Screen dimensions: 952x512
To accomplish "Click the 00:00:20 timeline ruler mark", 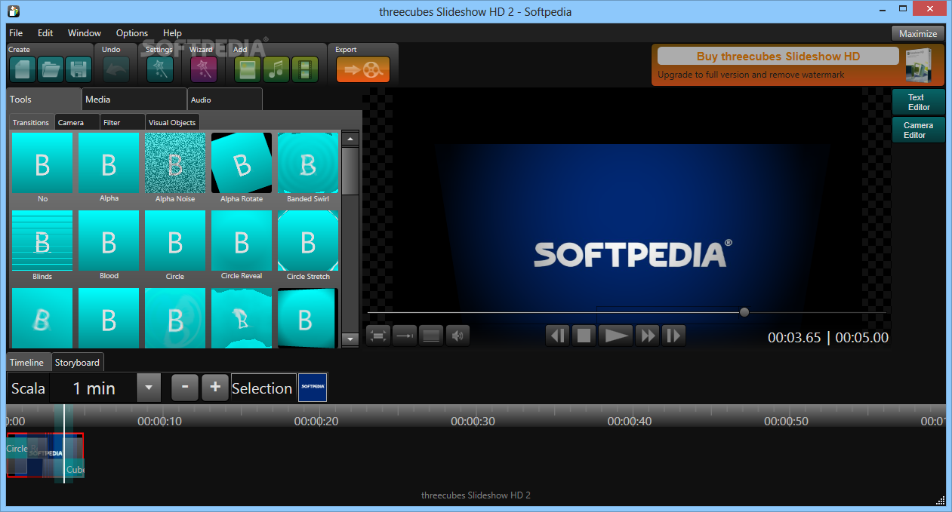I will point(316,421).
